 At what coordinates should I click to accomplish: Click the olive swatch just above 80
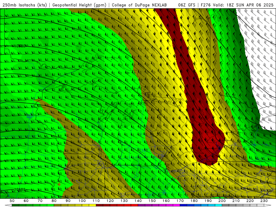coord(57,205)
